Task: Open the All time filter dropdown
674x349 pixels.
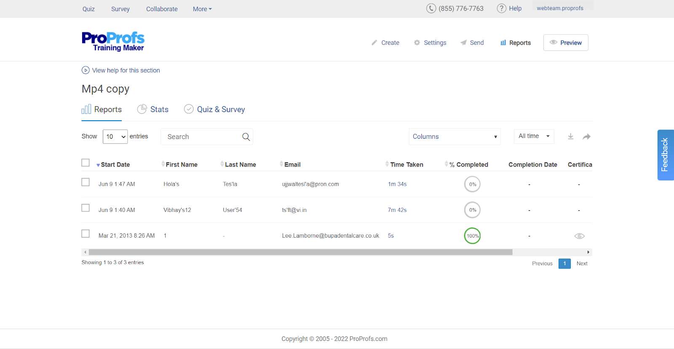Action: pyautogui.click(x=534, y=136)
